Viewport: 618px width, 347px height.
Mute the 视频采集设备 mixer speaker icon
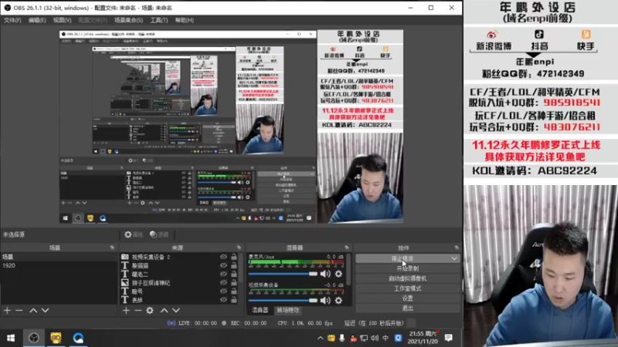pyautogui.click(x=325, y=301)
